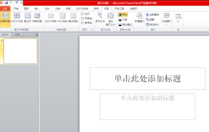Expand the Show (显示) group dialog launcher
Image resolution: width=209 pixels, height=132 pixels.
(x=92, y=30)
